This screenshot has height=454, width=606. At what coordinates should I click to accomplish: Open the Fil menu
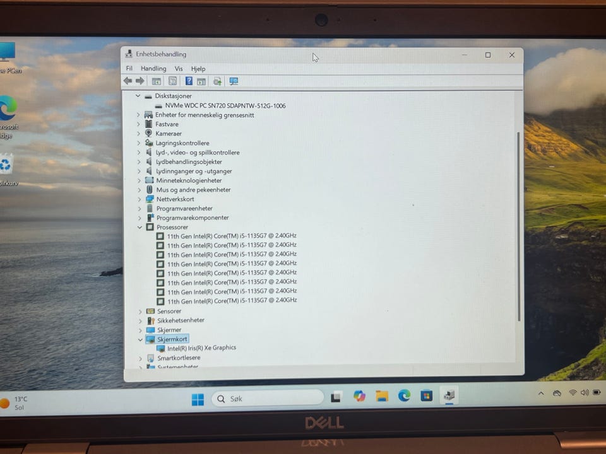129,68
